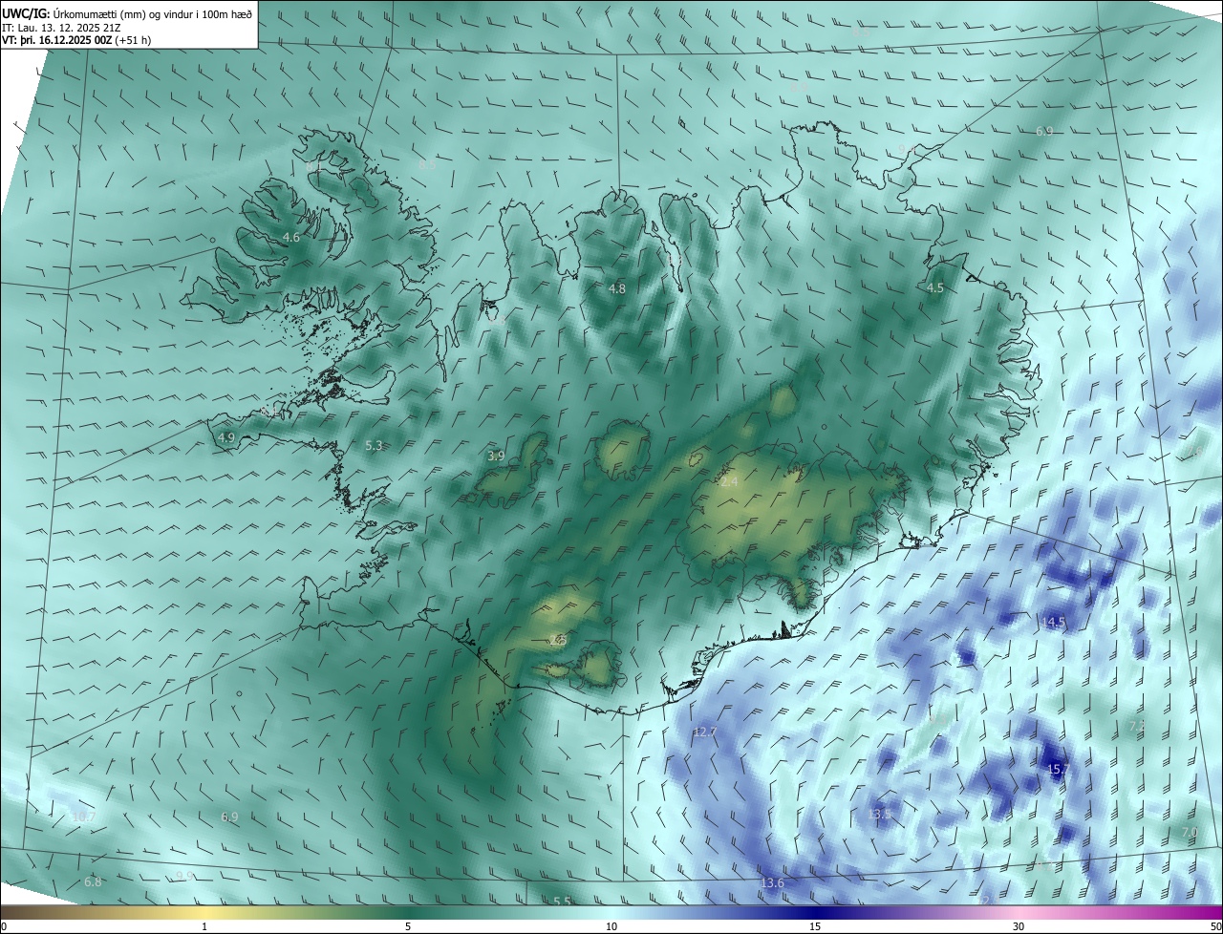The width and height of the screenshot is (1223, 934).
Task: Click the 5.5 value label above the colour bar
Action: pos(562,902)
